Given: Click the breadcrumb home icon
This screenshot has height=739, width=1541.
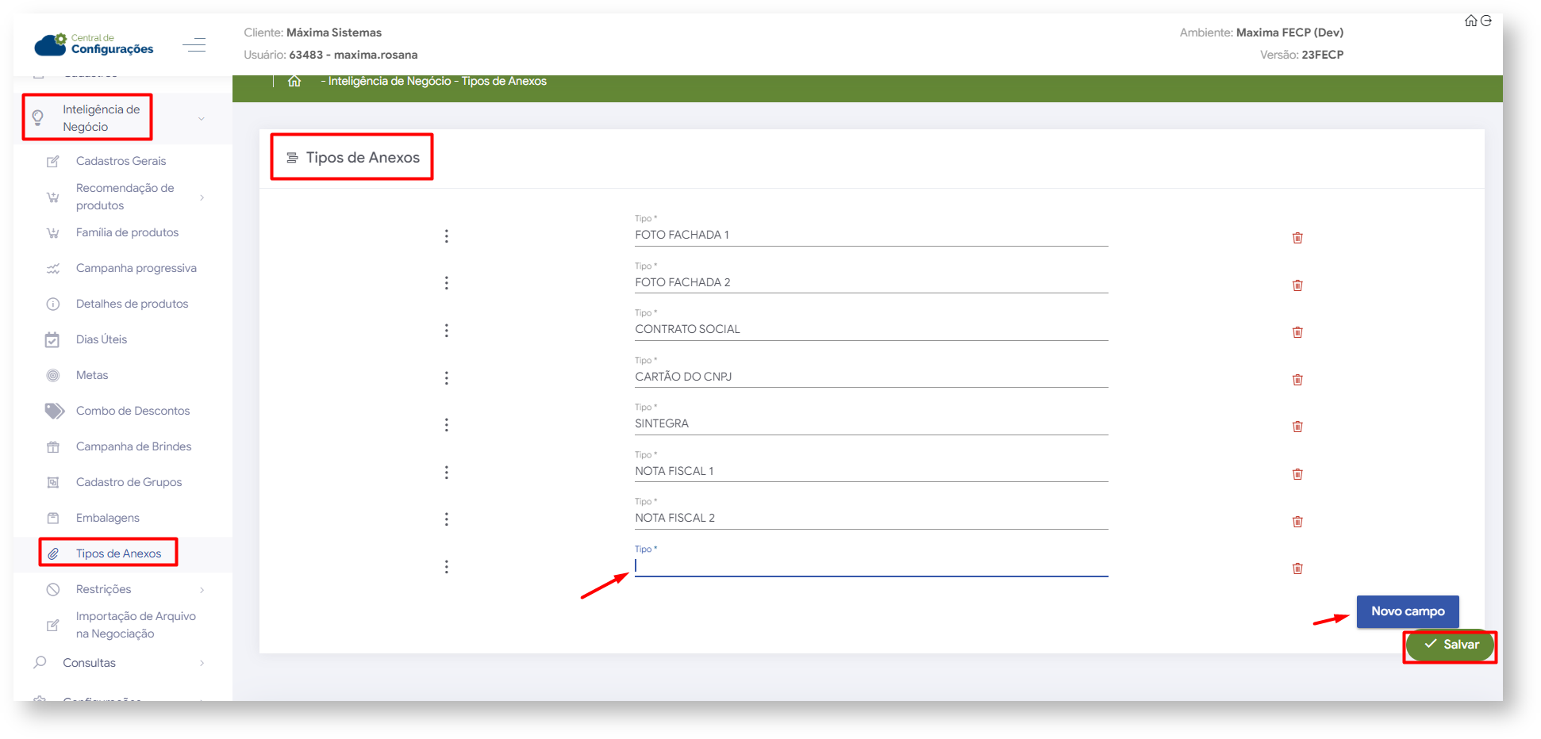Looking at the screenshot, I should coord(294,81).
